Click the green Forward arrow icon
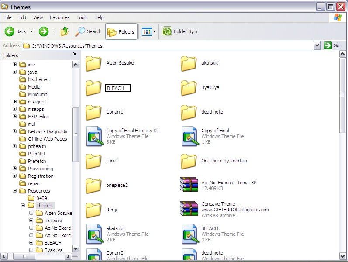This screenshot has height=262, width=348. click(x=44, y=31)
